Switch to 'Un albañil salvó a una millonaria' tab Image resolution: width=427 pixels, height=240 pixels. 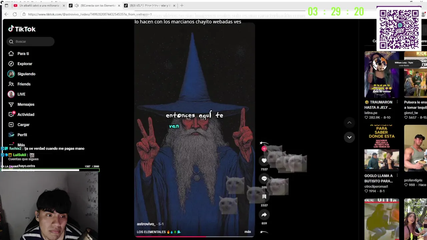39,6
